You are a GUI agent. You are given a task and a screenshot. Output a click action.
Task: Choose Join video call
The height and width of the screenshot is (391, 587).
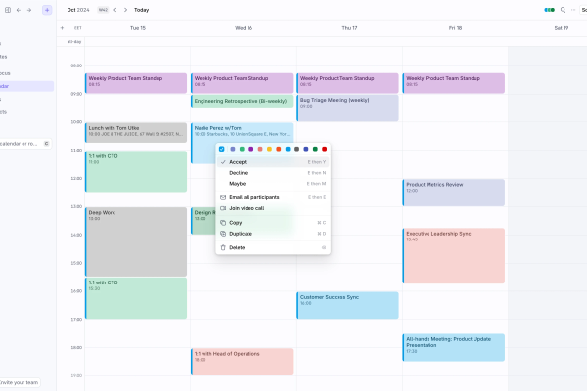click(x=273, y=208)
